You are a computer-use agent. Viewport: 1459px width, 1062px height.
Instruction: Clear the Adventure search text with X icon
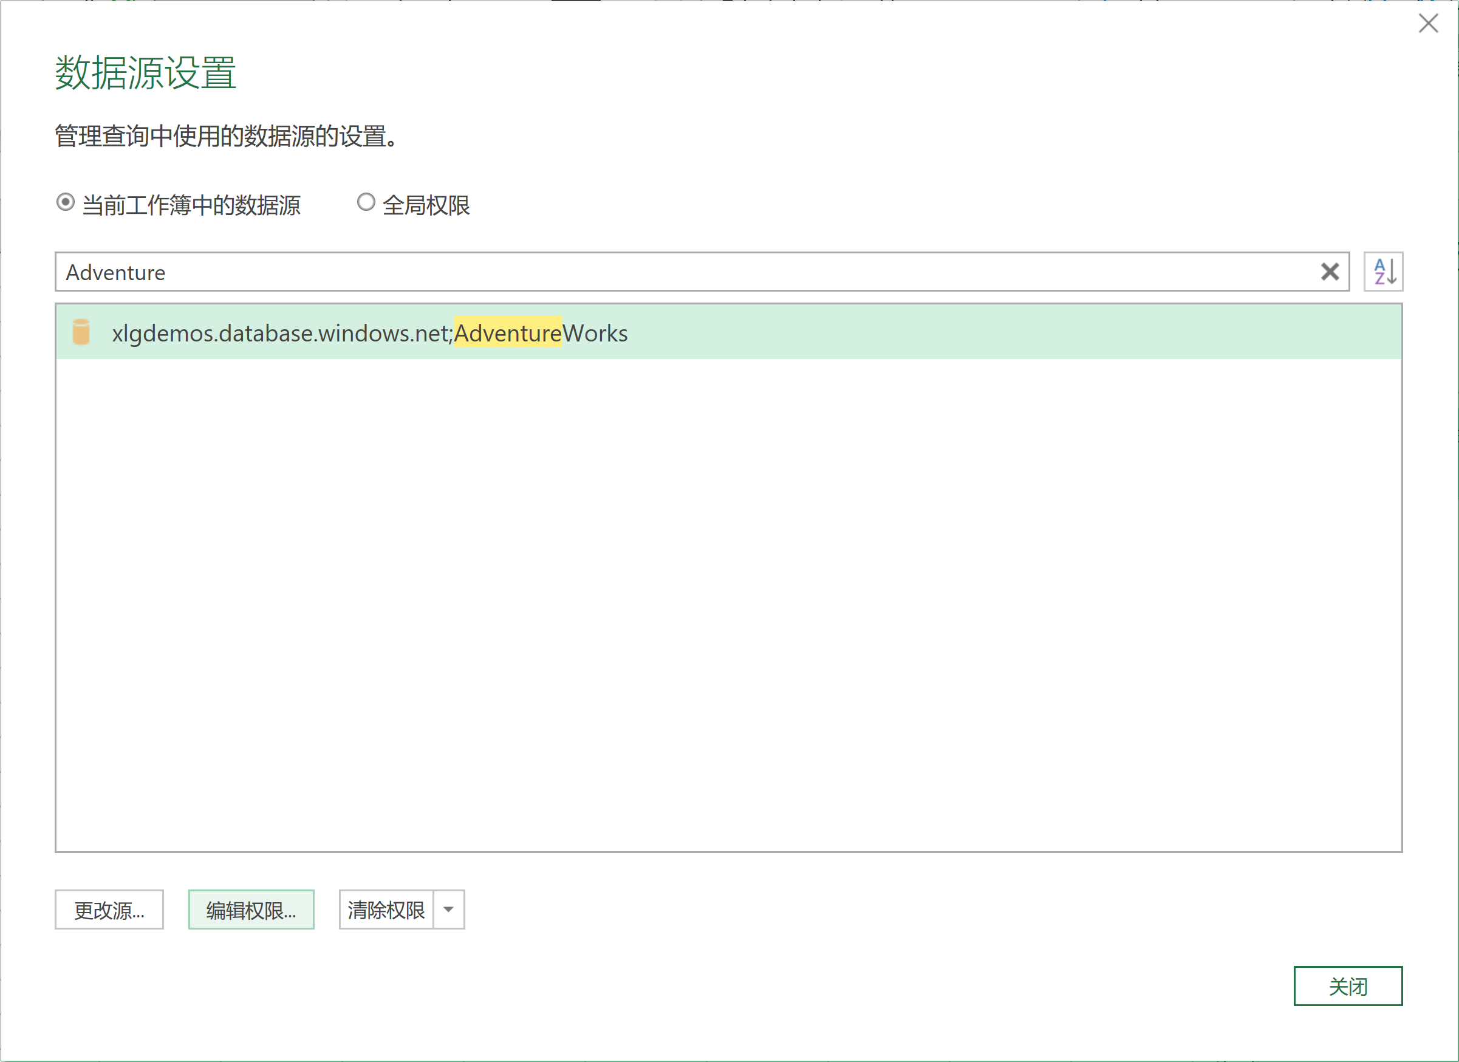(x=1330, y=272)
